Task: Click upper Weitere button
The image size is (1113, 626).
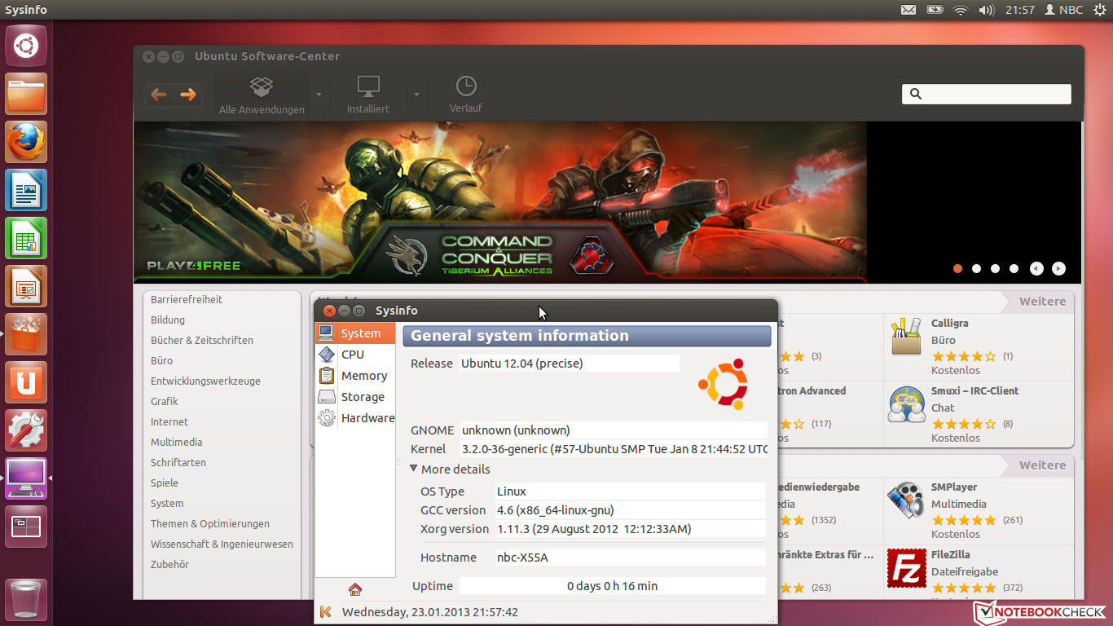Action: click(x=1042, y=302)
